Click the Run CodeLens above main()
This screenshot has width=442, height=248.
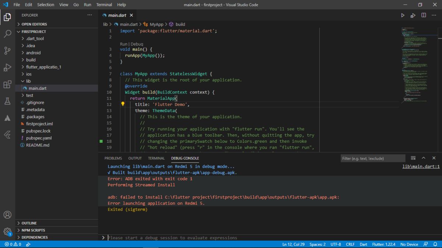pyautogui.click(x=123, y=44)
